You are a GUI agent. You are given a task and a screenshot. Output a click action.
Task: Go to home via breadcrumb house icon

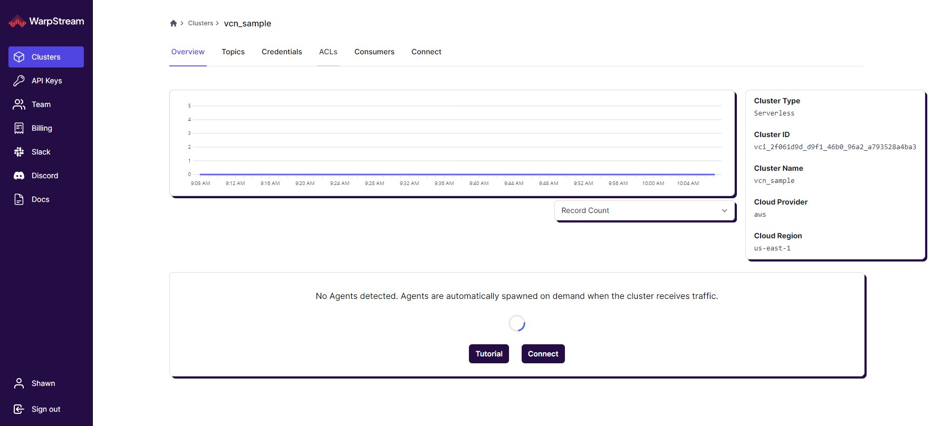pyautogui.click(x=174, y=23)
